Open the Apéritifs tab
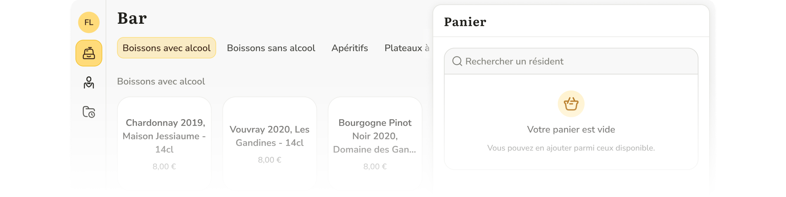The image size is (786, 197). [350, 48]
